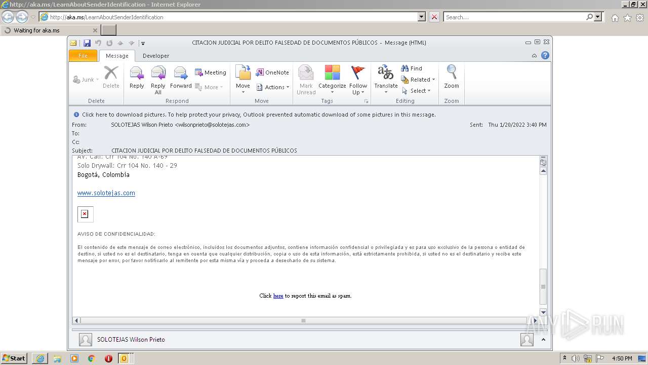The image size is (648, 365).
Task: Click Find in the Editing group
Action: [x=412, y=68]
